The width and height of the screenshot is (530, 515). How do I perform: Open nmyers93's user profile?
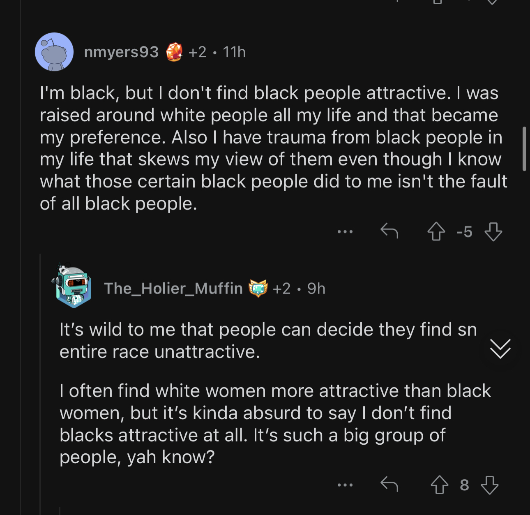tap(121, 52)
